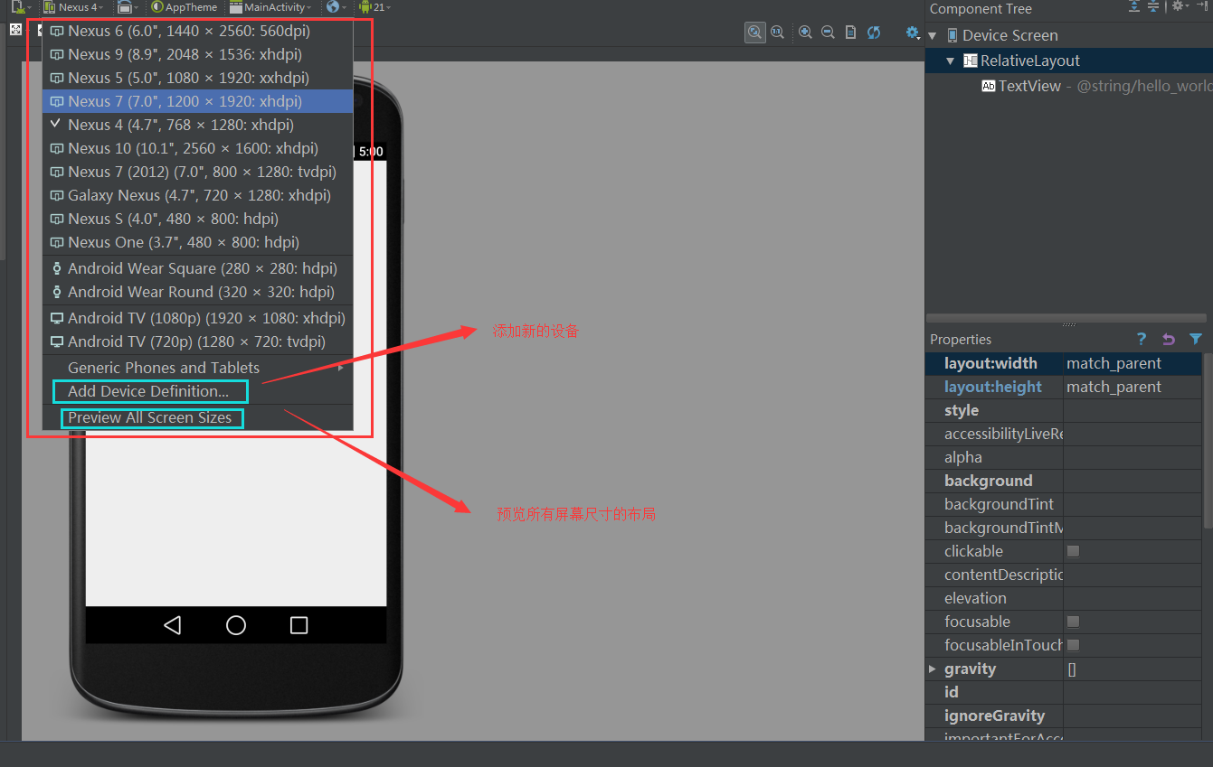This screenshot has height=767, width=1213.
Task: Select Android TV (1080p) device
Action: point(197,318)
